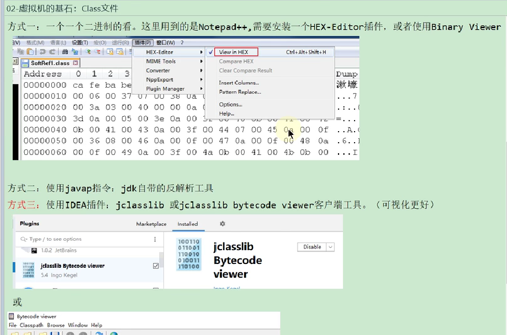Open plugin settings gear icon
The width and height of the screenshot is (507, 335).
[223, 224]
